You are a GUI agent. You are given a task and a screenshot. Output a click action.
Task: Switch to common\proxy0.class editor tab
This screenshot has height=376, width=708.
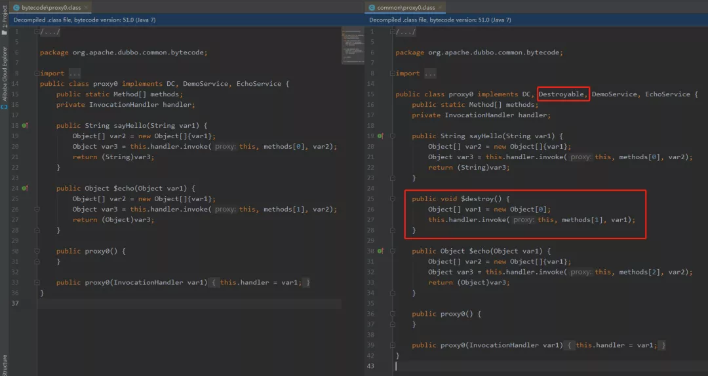(x=406, y=8)
